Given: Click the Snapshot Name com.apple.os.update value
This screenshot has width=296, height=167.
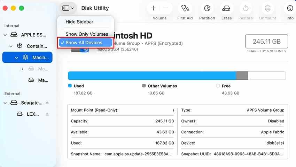Looking at the screenshot, I should (138, 154).
